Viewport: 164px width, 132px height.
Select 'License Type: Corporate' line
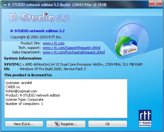click(x=25, y=99)
